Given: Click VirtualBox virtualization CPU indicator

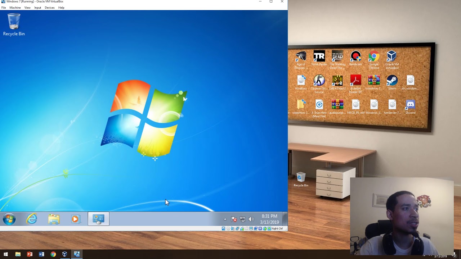Looking at the screenshot, I should tap(260, 228).
